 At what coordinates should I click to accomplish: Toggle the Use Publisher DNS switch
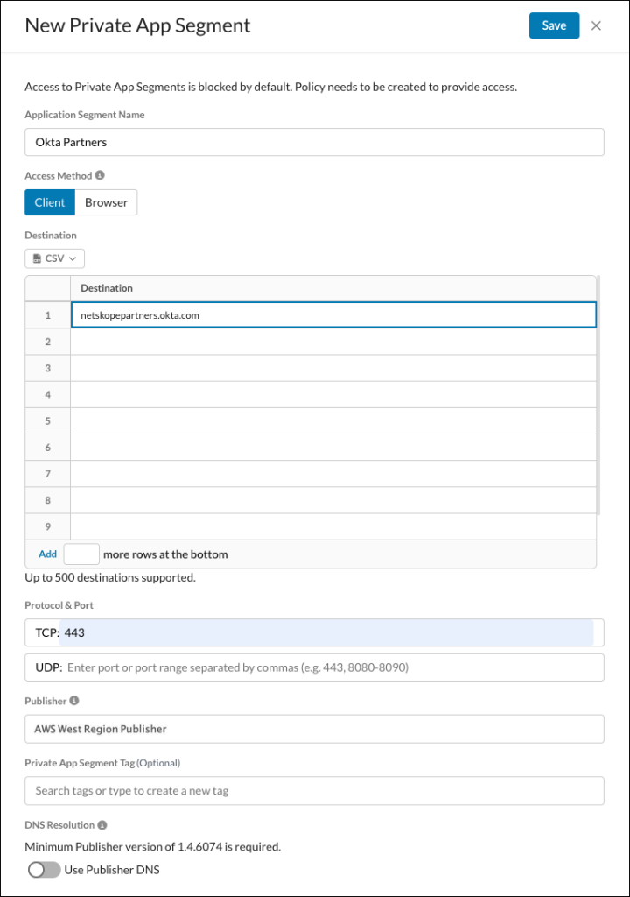tap(45, 870)
